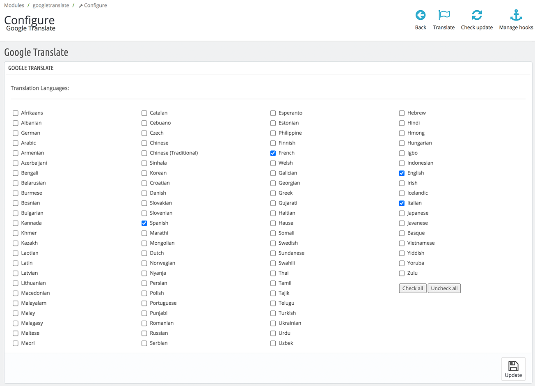Tick the Bengali checkbox
The height and width of the screenshot is (386, 535).
[16, 173]
